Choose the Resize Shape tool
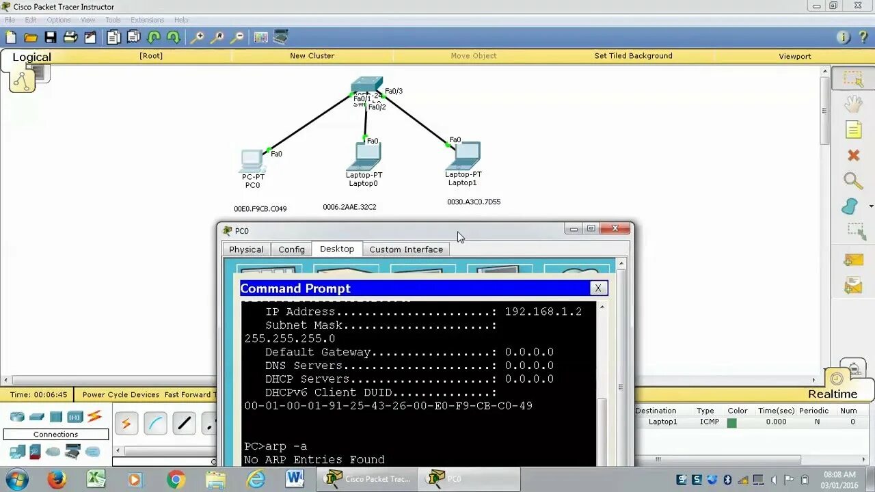 point(856,232)
